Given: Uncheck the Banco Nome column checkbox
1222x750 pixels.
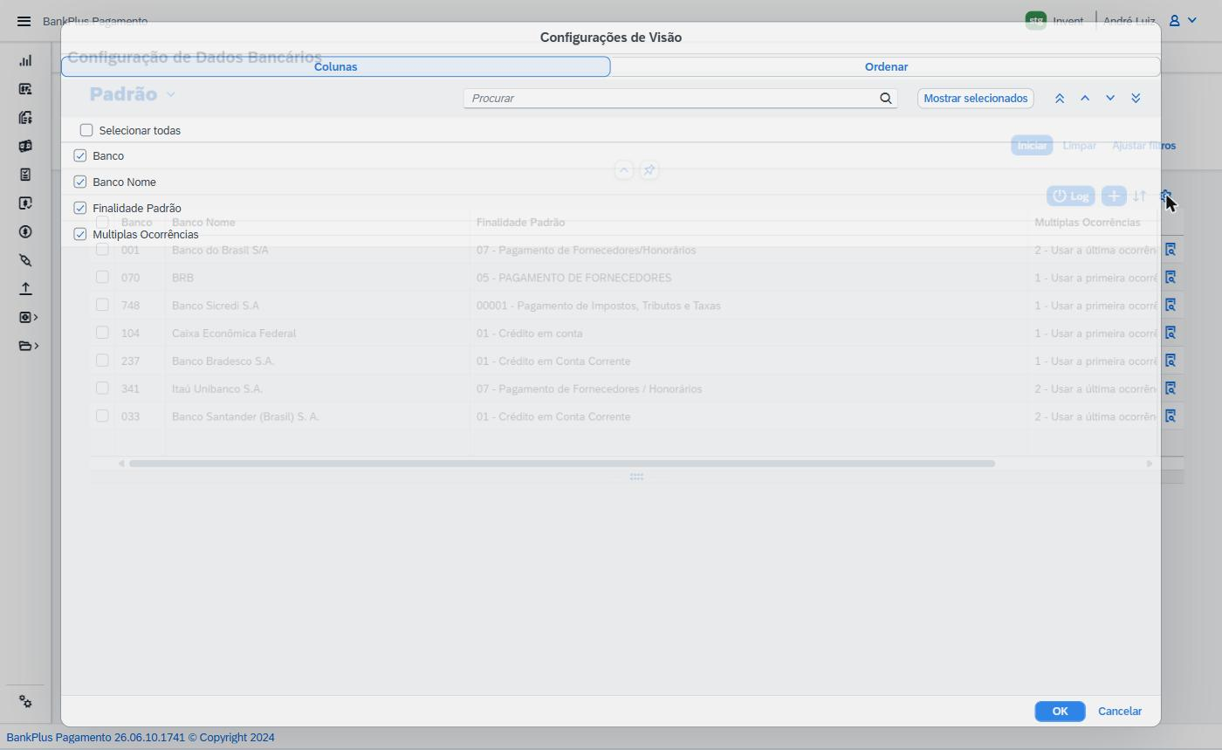Looking at the screenshot, I should [80, 182].
